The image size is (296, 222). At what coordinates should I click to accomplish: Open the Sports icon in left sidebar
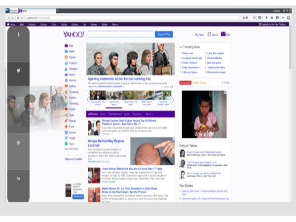pos(66,57)
